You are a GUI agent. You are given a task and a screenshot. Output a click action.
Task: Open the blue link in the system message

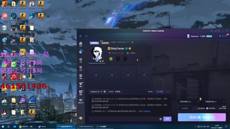click(146, 111)
